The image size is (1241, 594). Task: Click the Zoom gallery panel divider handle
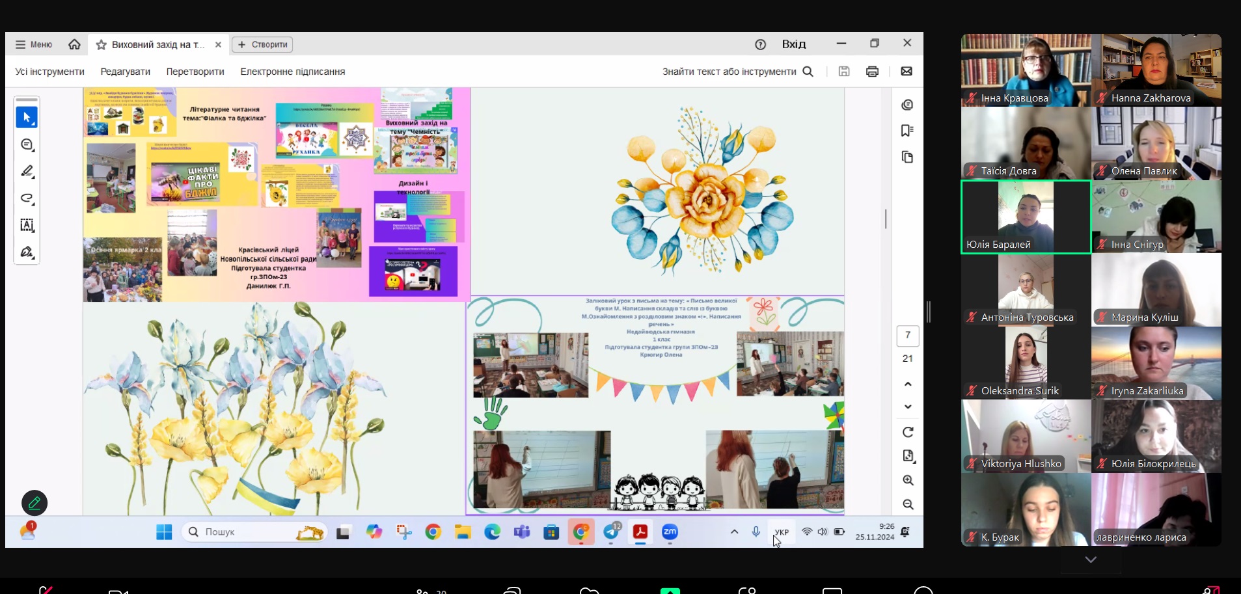click(929, 312)
